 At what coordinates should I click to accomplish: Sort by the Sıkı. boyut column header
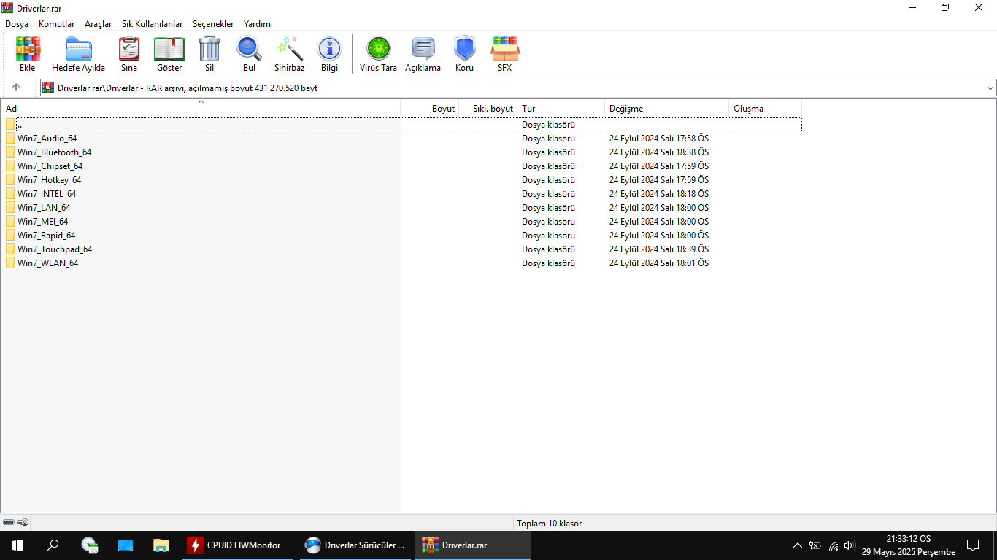(x=488, y=109)
